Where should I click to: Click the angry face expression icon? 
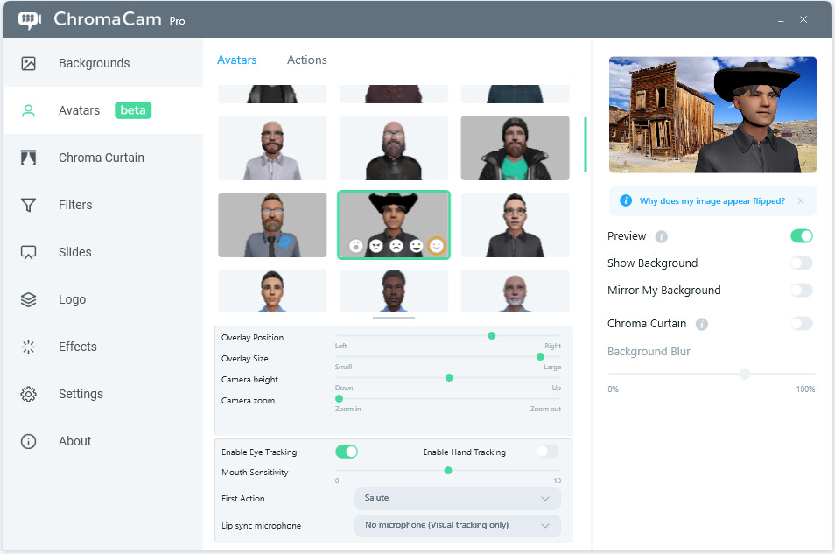point(376,245)
